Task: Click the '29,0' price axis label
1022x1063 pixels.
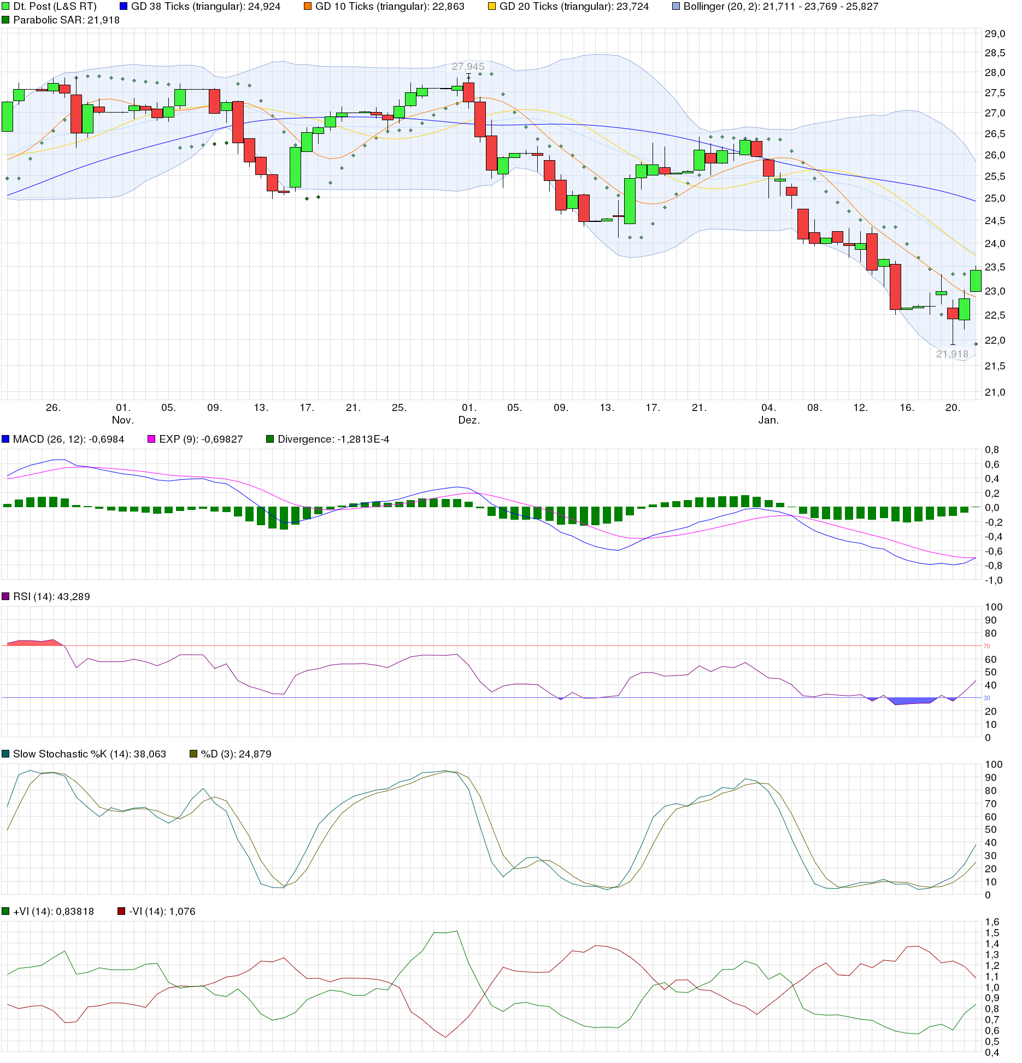Action: [x=995, y=33]
